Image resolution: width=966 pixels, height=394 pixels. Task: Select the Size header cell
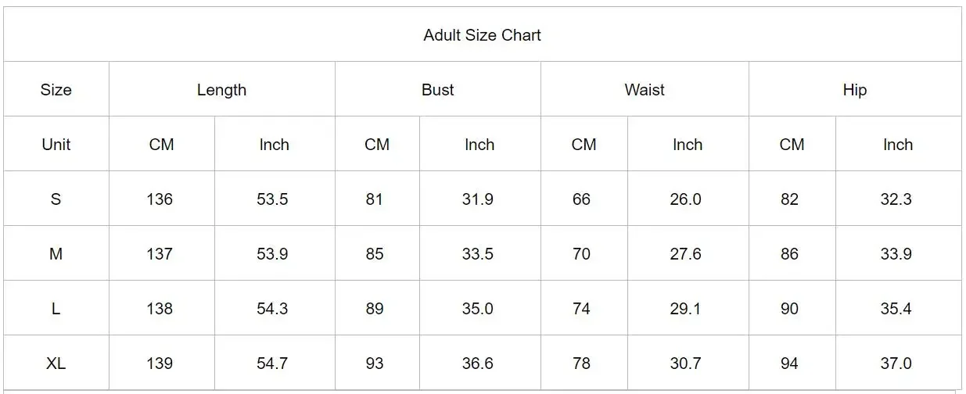pyautogui.click(x=56, y=89)
